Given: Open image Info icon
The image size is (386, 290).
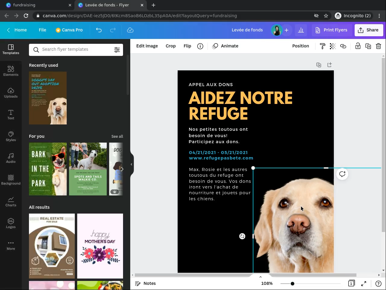Looking at the screenshot, I should 200,46.
